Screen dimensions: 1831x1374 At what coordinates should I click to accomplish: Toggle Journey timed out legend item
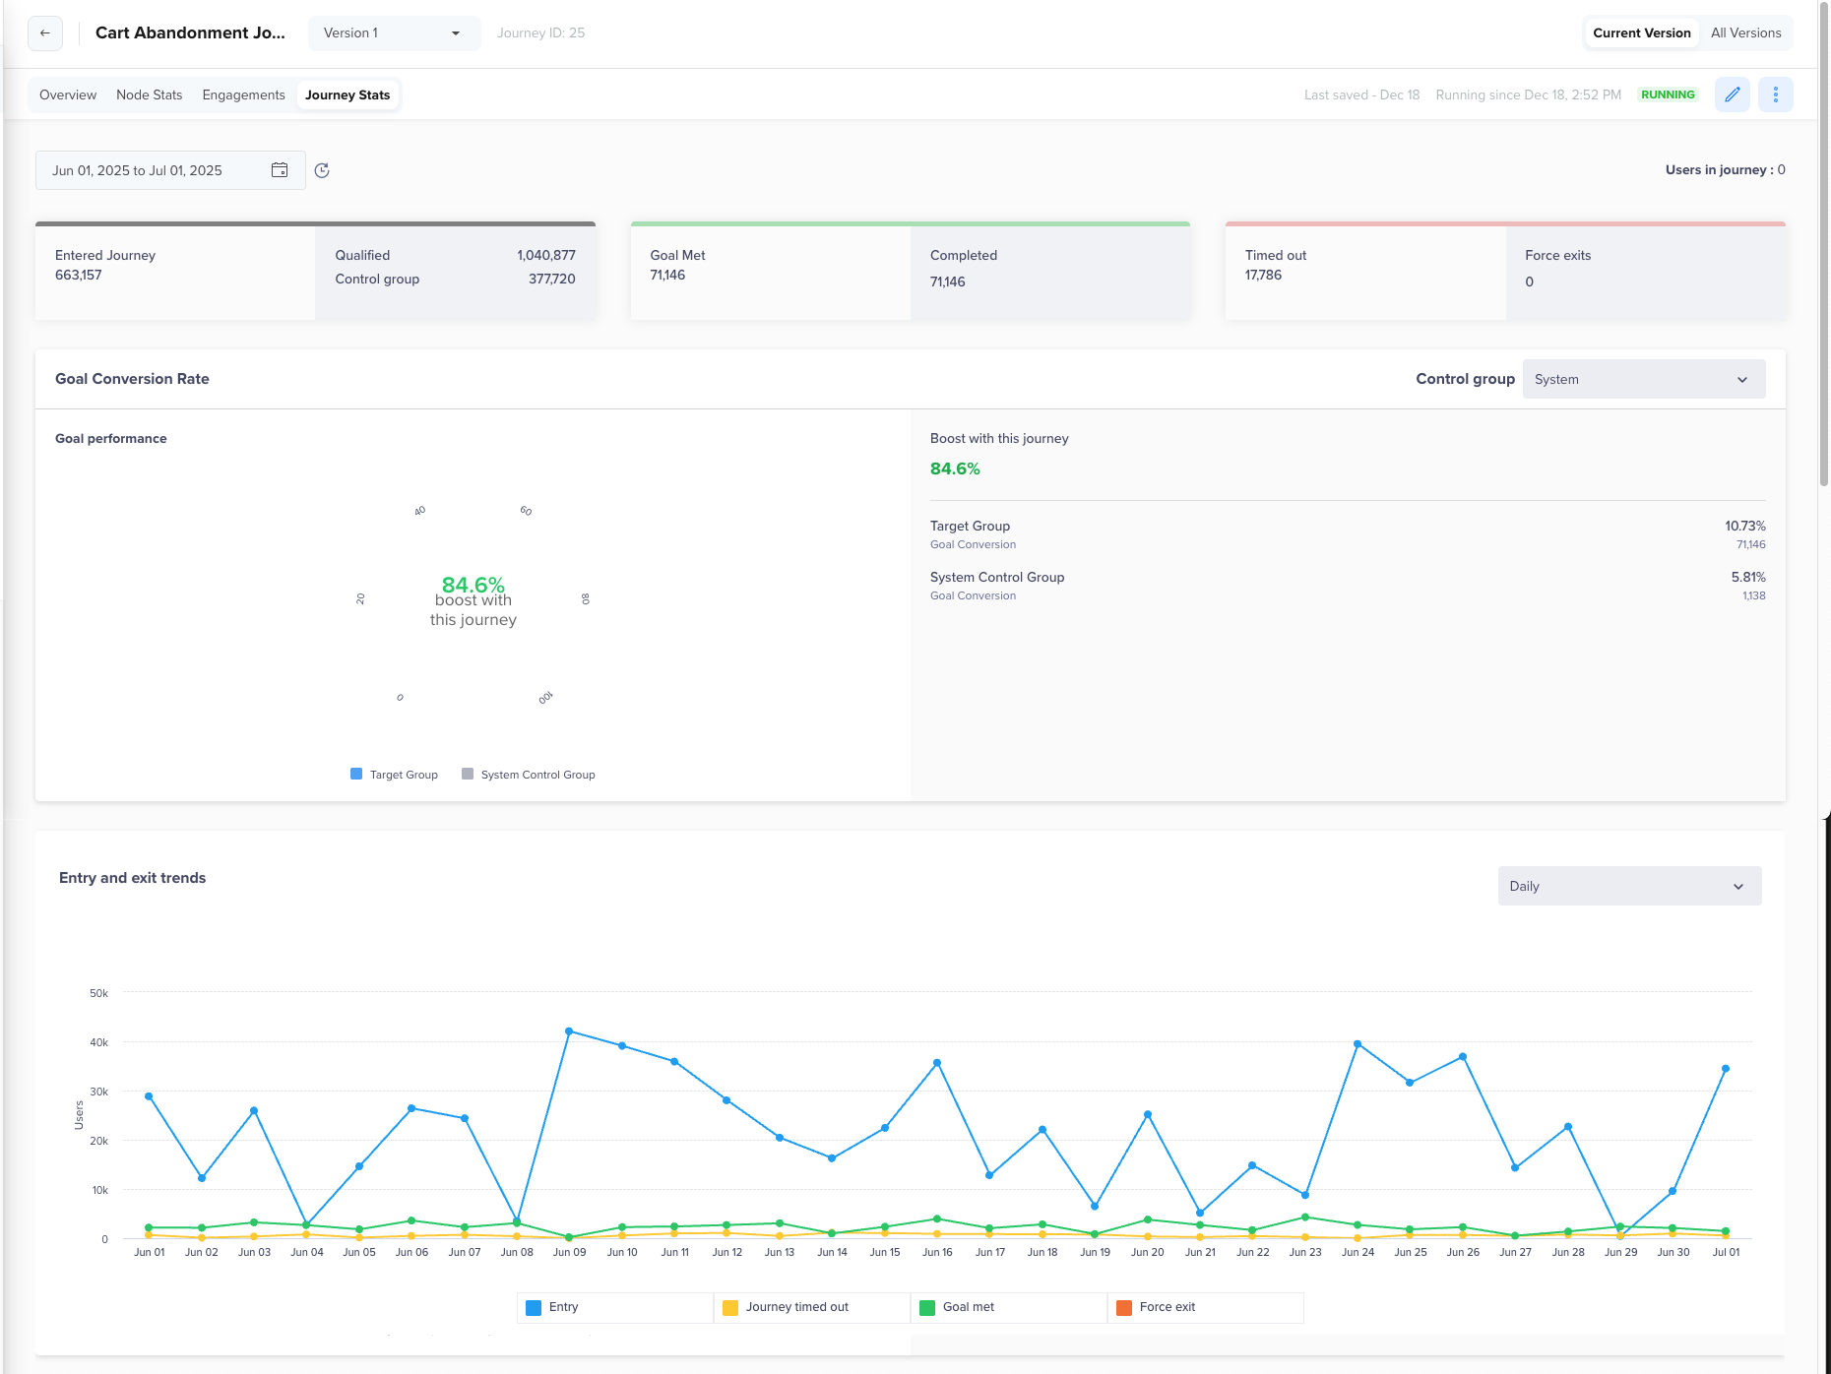(x=811, y=1307)
